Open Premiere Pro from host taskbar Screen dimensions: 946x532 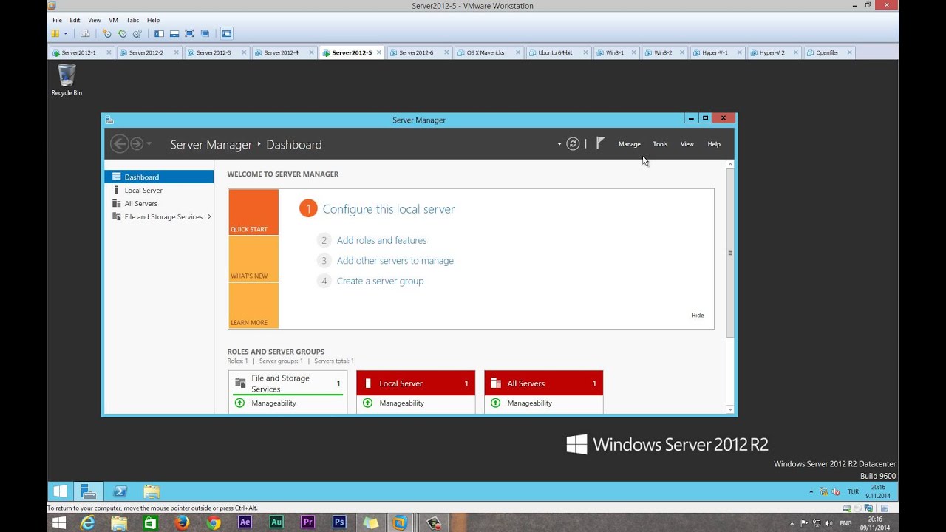[308, 522]
